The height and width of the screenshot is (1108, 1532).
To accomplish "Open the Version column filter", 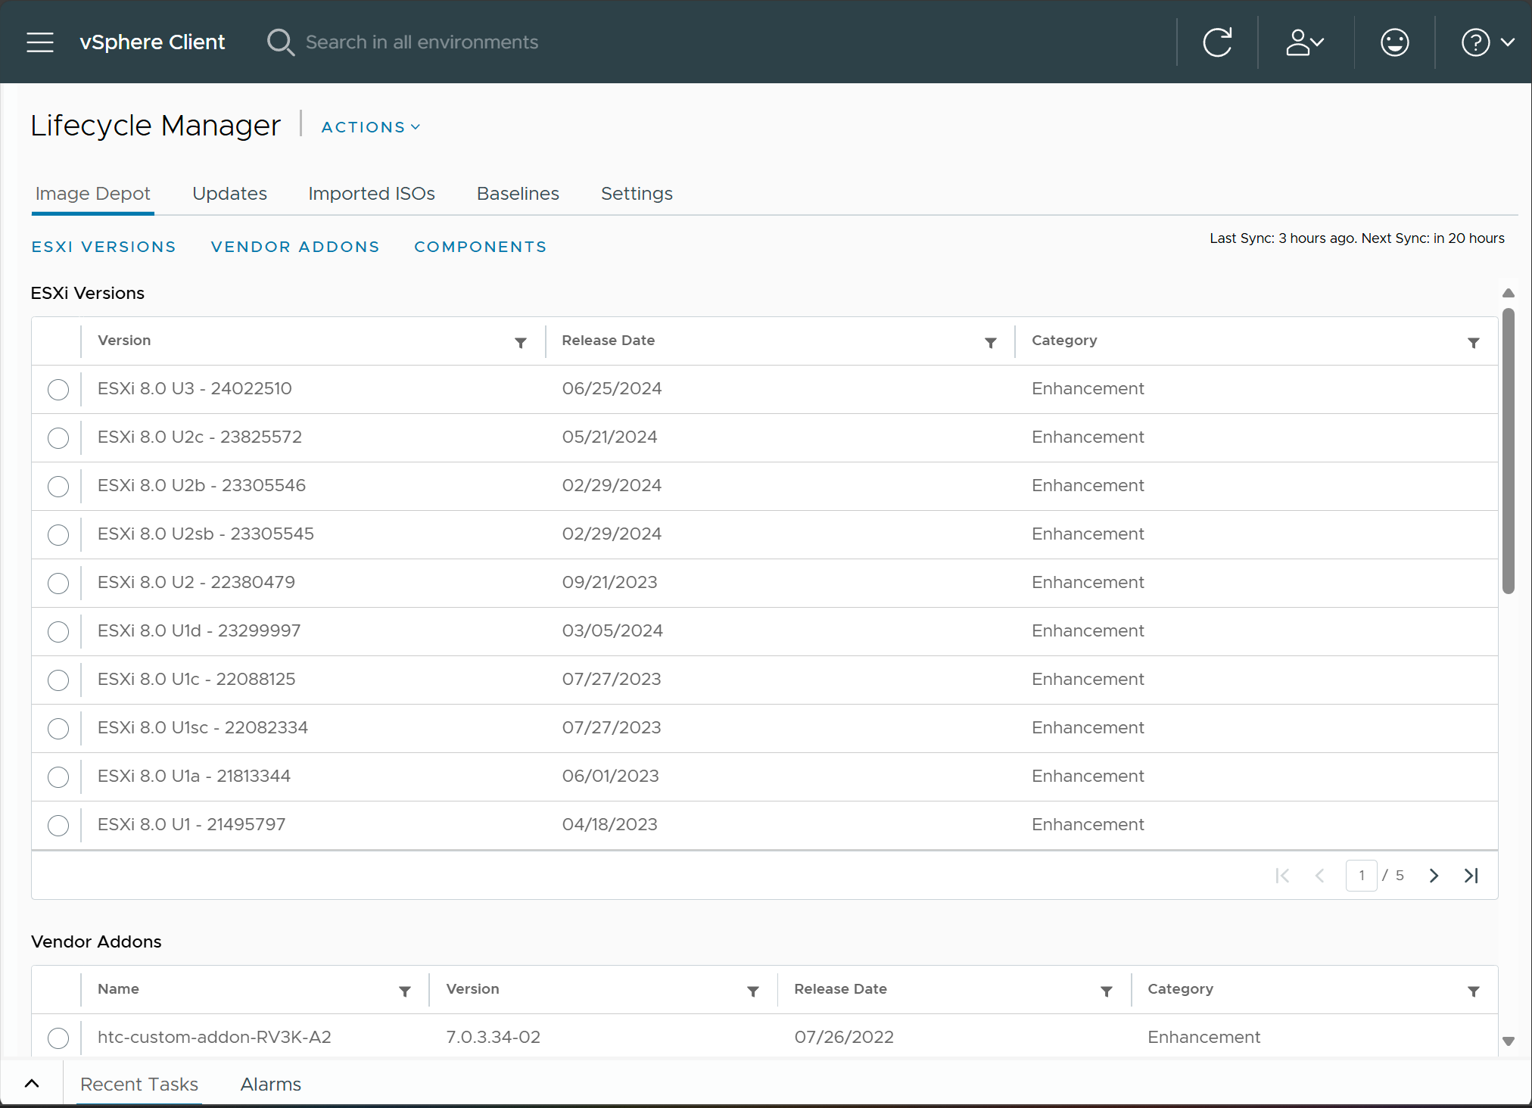I will click(x=521, y=343).
